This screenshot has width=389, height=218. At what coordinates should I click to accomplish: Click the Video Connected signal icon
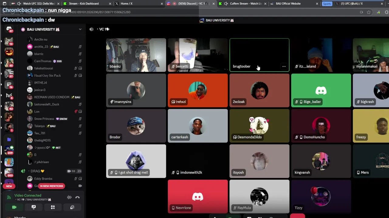[9, 197]
